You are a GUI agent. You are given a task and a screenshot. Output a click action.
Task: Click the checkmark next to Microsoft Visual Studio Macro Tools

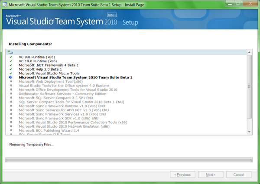(x=11, y=73)
